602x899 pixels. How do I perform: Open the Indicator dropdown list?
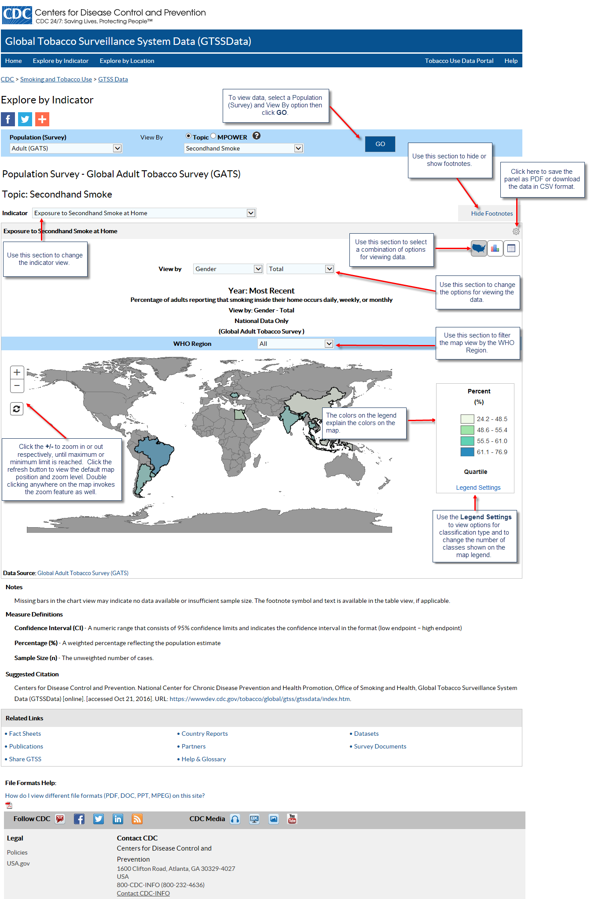144,213
